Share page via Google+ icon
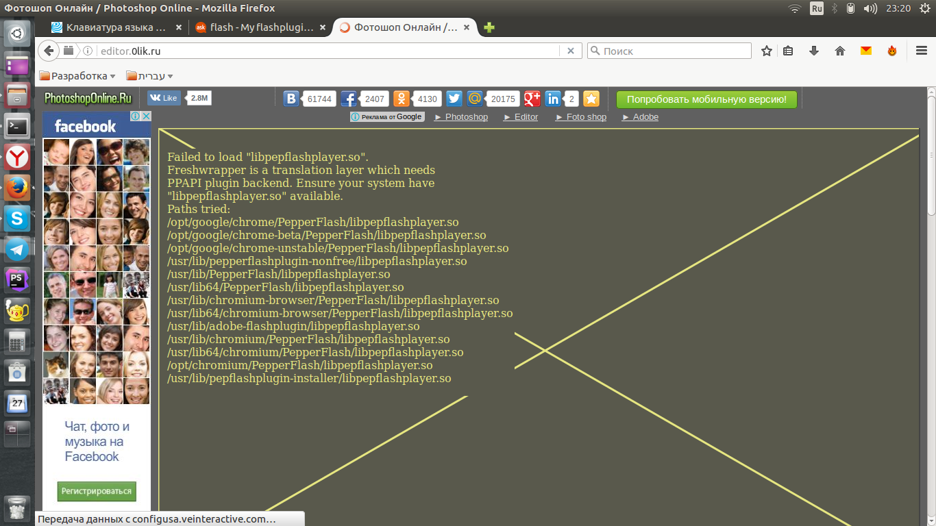The height and width of the screenshot is (526, 936). [x=532, y=99]
